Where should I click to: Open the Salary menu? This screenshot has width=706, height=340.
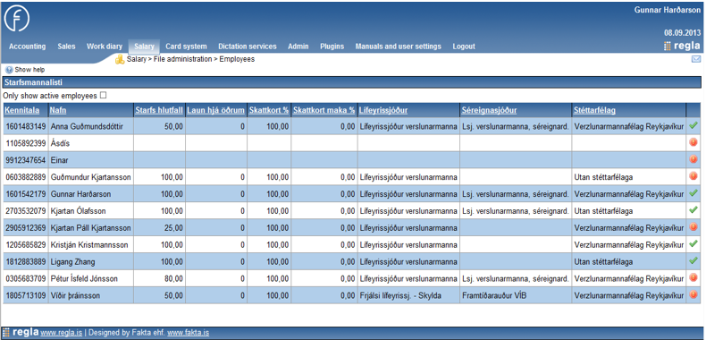(x=144, y=47)
